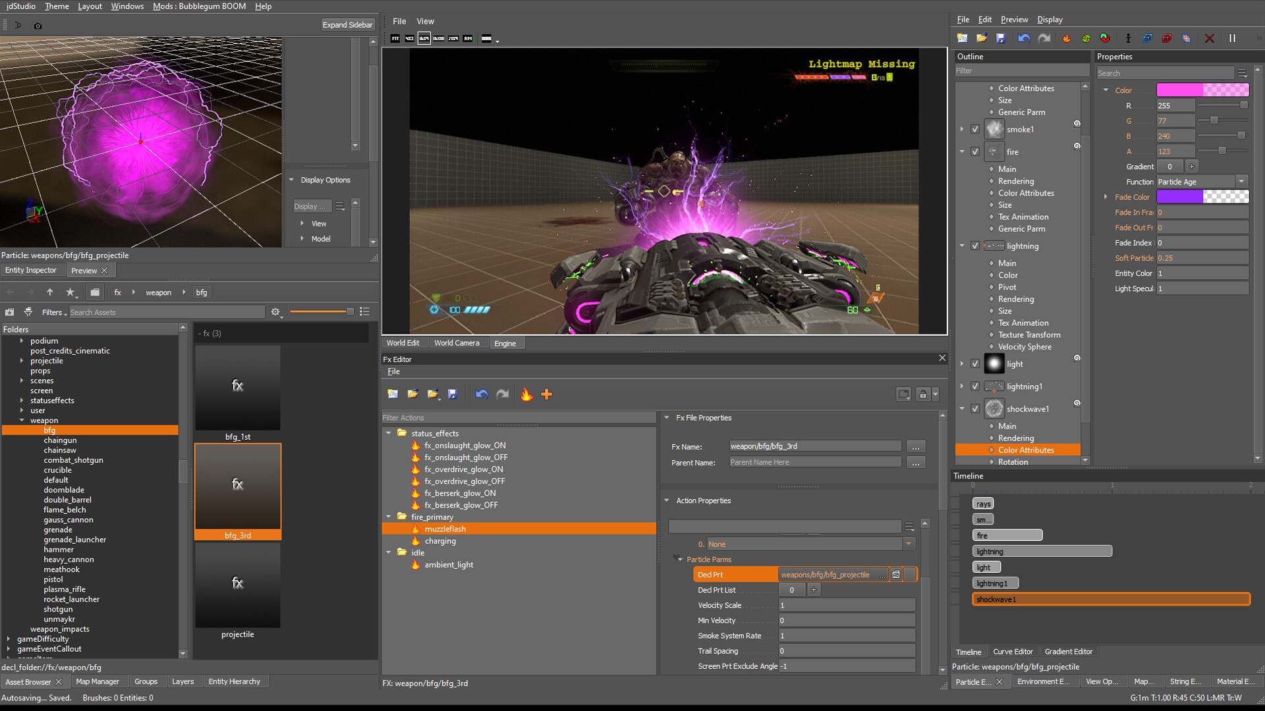
Task: Save the particle file in the right panel toolbar
Action: point(1000,38)
